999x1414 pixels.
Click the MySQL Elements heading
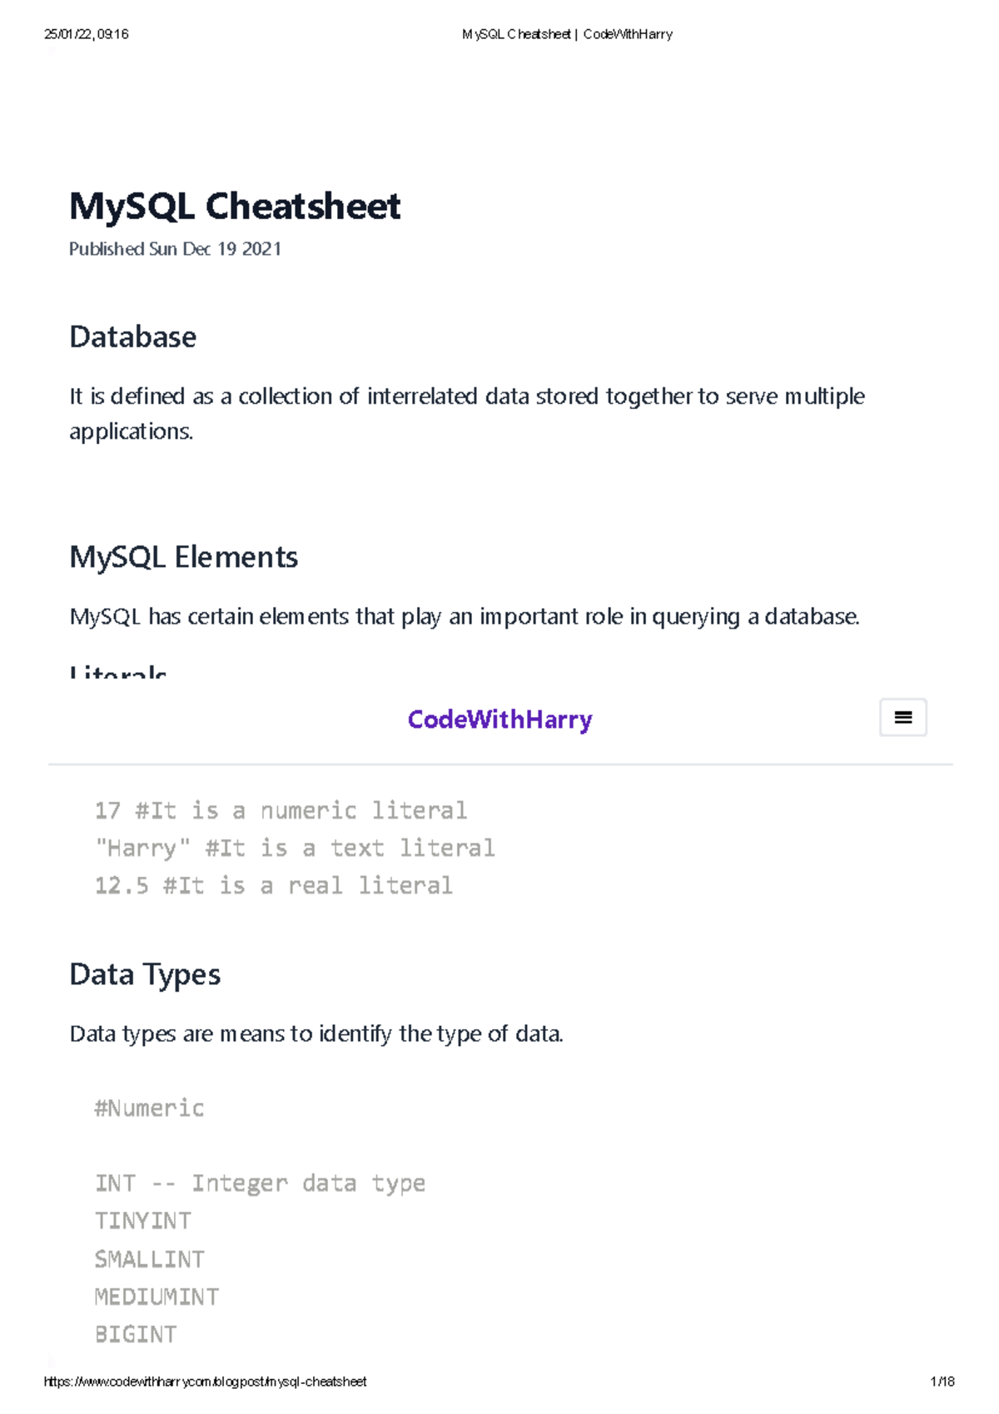(183, 557)
